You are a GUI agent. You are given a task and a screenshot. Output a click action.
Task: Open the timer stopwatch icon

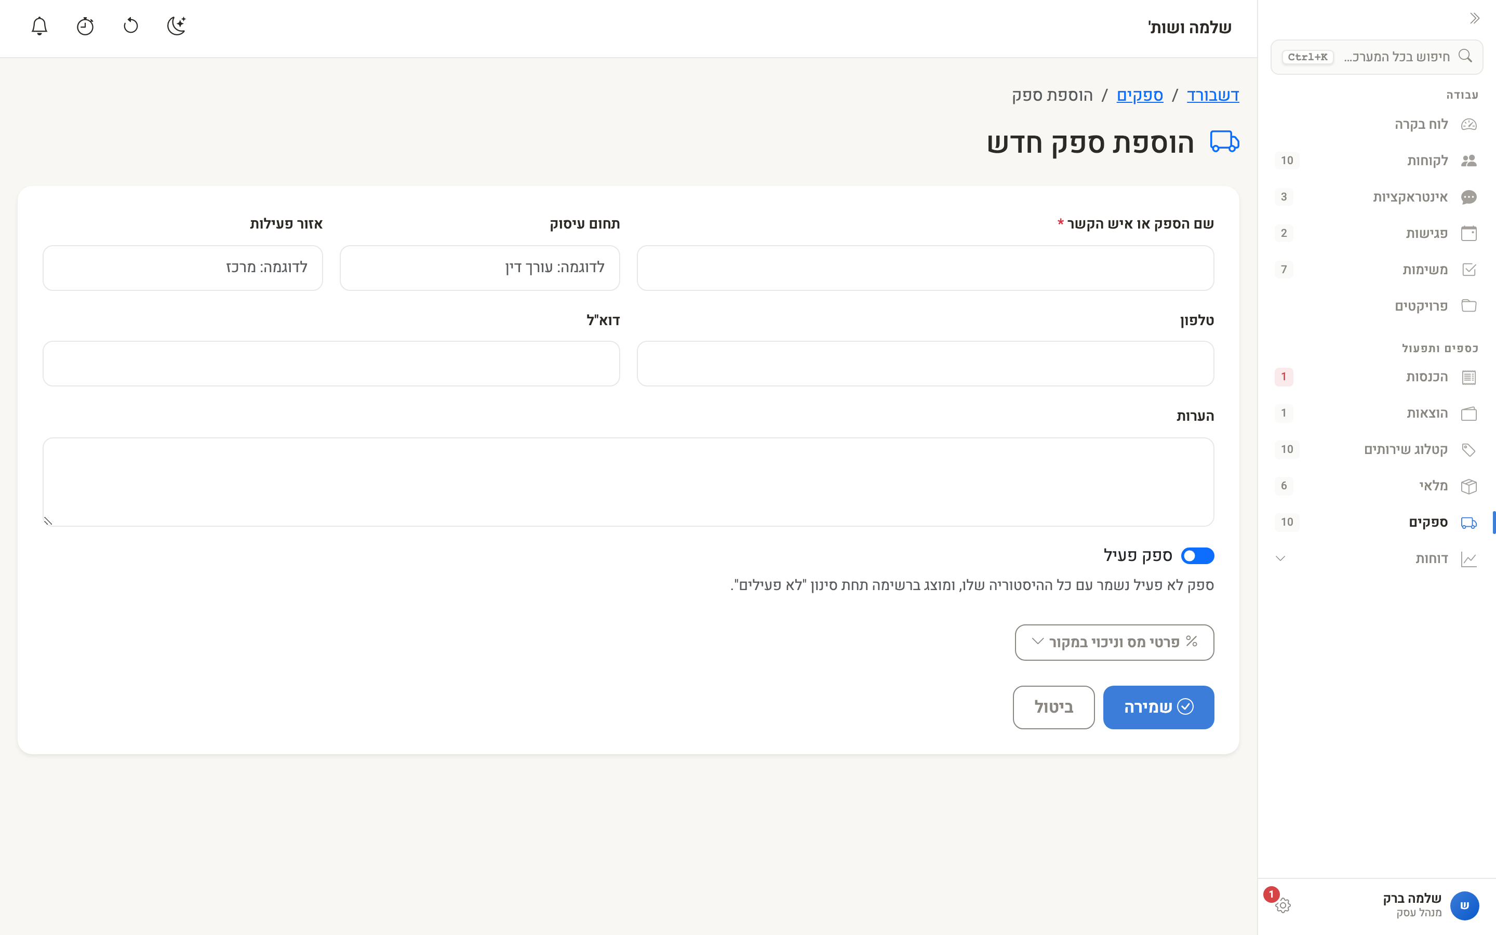pyautogui.click(x=85, y=26)
